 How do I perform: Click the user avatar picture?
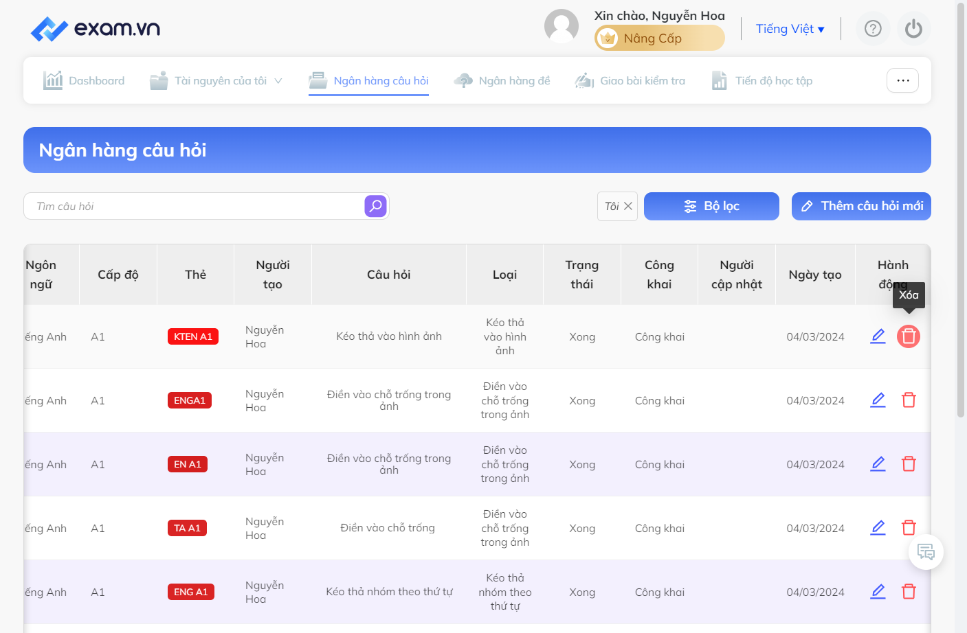(562, 27)
